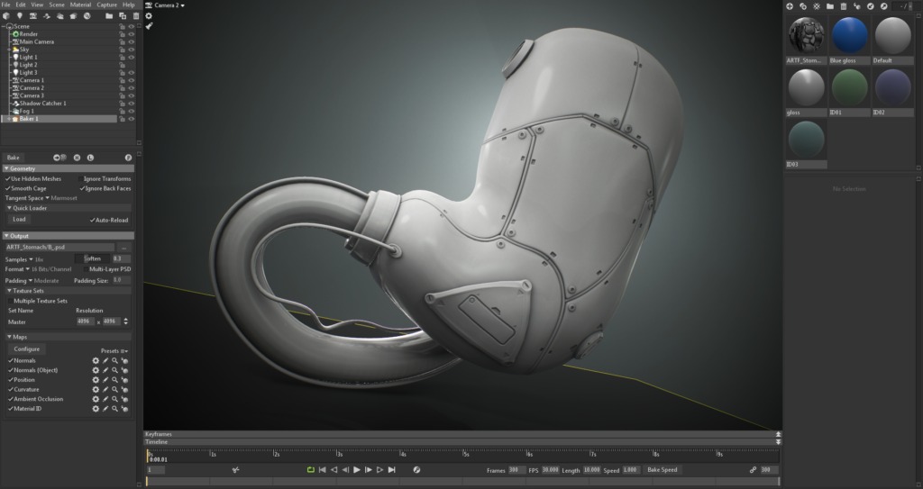923x489 pixels.
Task: Enable Multiple Texture Sets checkbox
Action: [10, 301]
